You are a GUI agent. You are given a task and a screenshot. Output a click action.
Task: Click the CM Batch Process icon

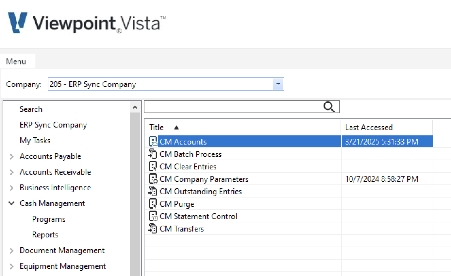(153, 154)
